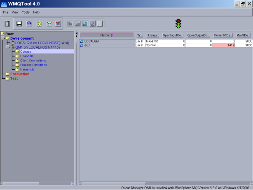Sort by the Name column header
Image resolution: width=253 pixels, height=190 pixels.
tap(107, 35)
